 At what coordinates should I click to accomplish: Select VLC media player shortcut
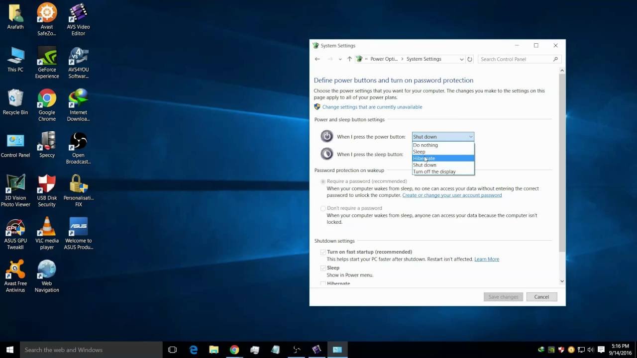coord(47,234)
